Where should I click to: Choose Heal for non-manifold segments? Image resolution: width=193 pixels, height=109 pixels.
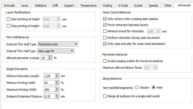click(153, 88)
